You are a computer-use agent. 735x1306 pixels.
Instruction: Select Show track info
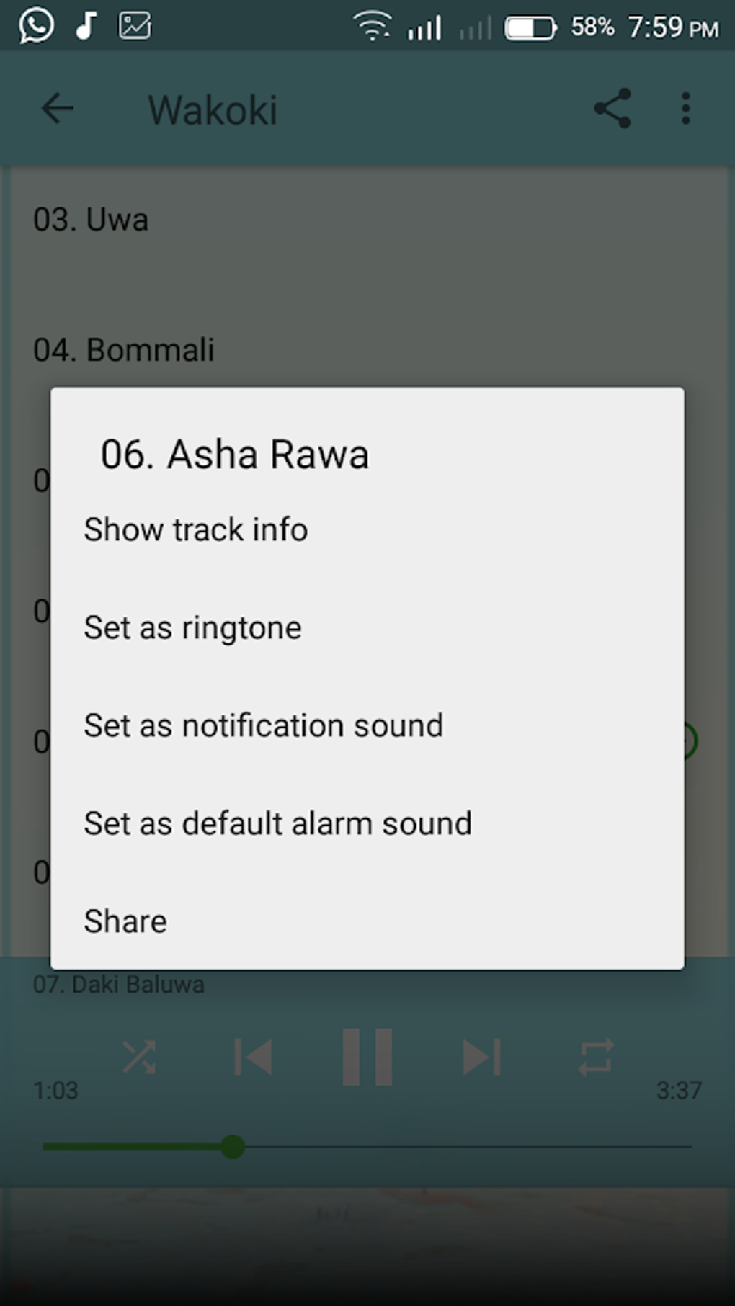pyautogui.click(x=196, y=529)
